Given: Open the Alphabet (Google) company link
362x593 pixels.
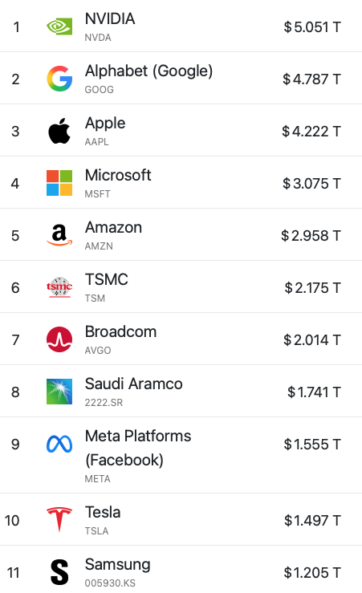Looking at the screenshot, I should coord(148,71).
